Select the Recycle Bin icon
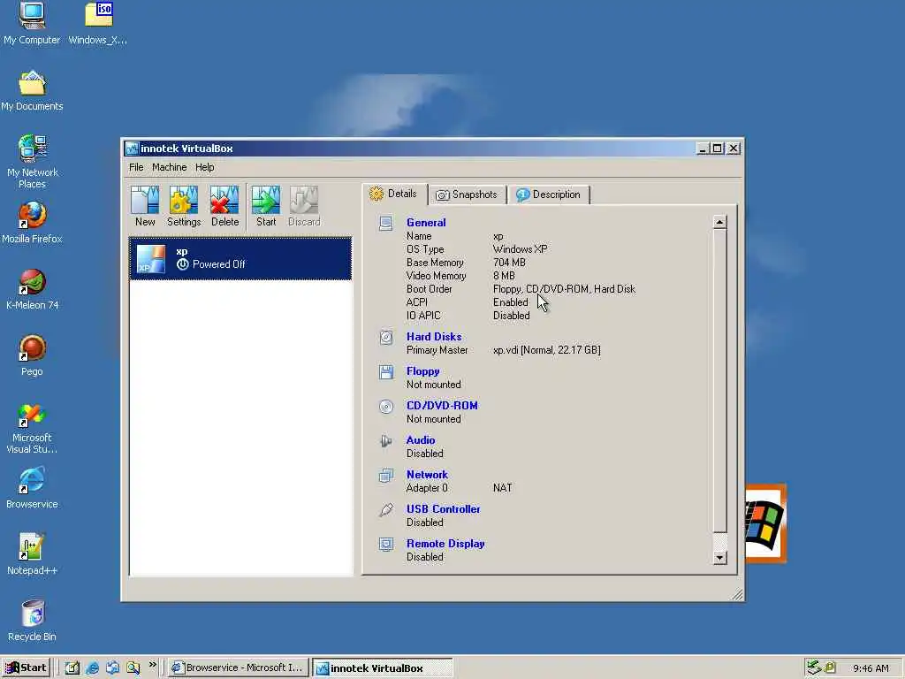The image size is (905, 679). (x=32, y=621)
